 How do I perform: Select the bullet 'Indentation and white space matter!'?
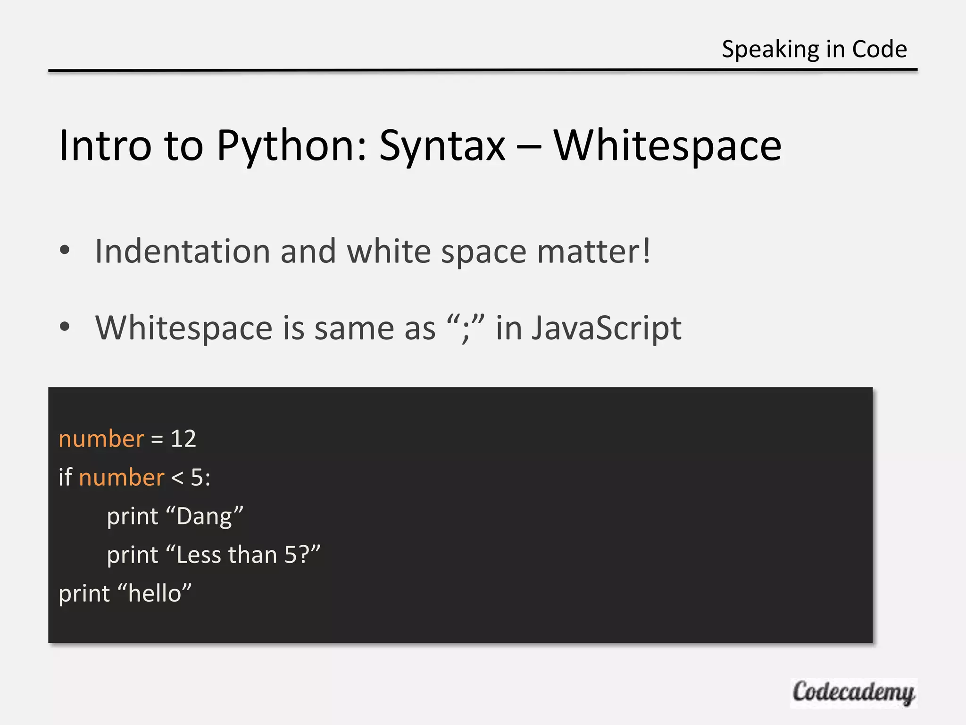(x=373, y=251)
